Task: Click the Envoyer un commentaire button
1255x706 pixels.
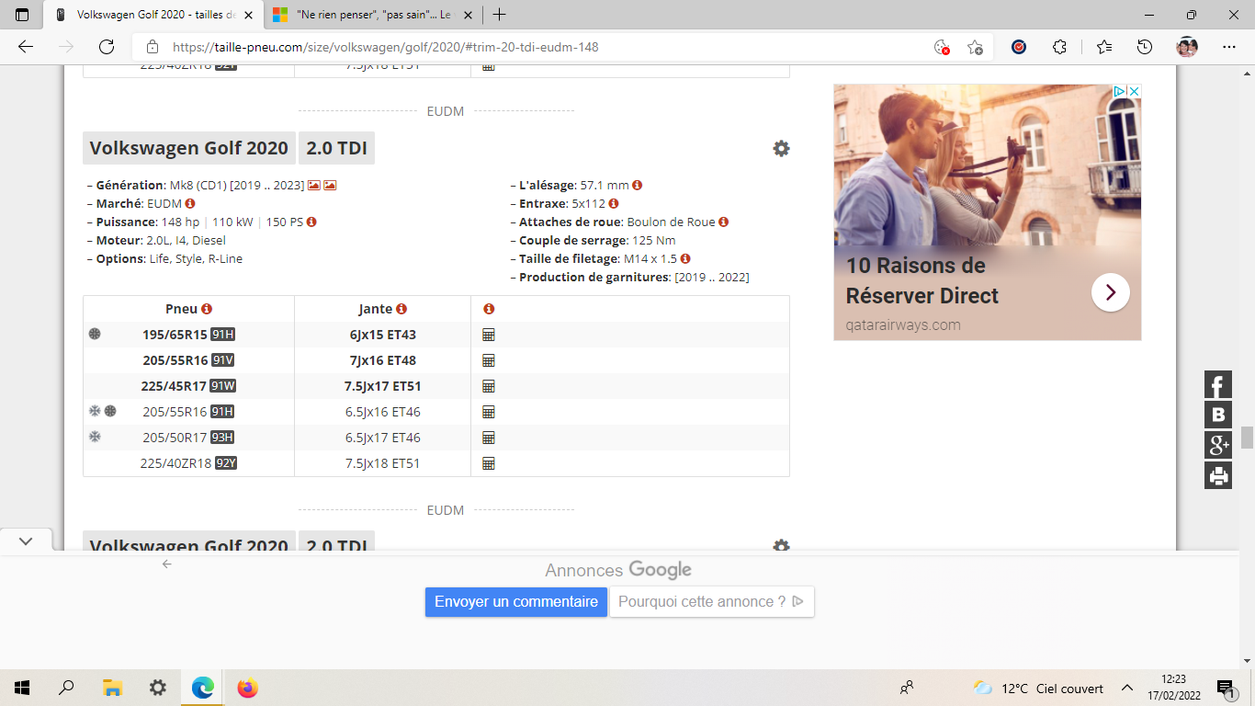Action: click(x=516, y=602)
